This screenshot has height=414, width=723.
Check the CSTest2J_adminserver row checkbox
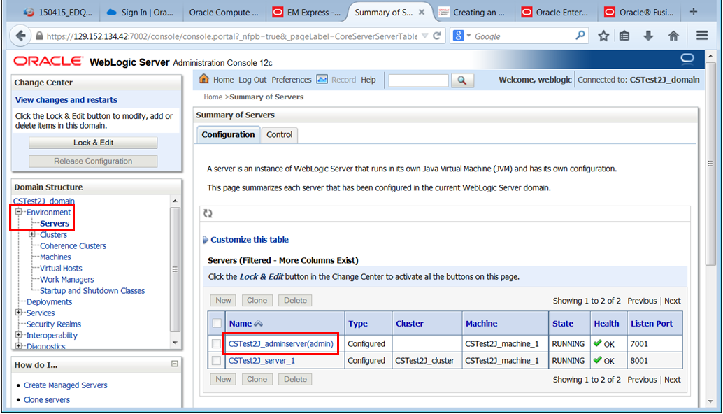216,344
